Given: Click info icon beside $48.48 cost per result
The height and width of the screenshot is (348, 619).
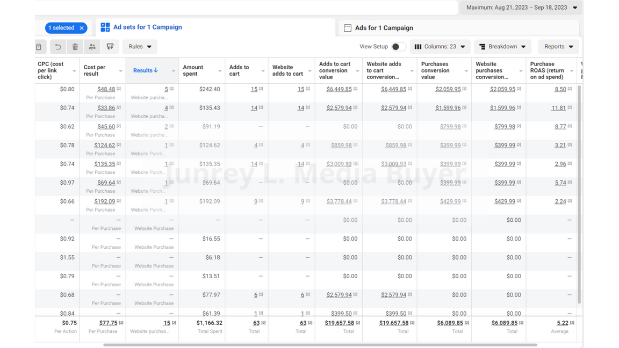Looking at the screenshot, I should [x=119, y=89].
